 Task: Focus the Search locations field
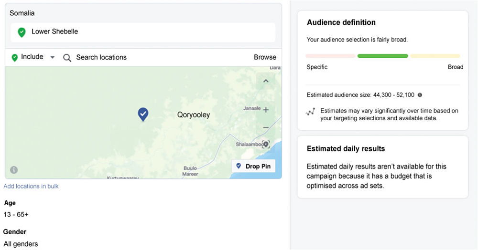pos(101,57)
